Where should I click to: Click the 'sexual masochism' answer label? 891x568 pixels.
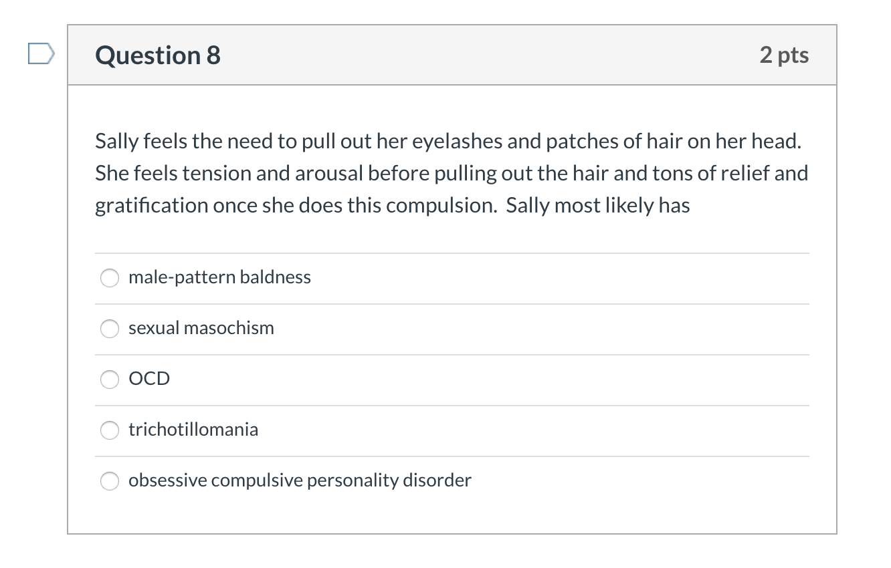[x=201, y=328]
